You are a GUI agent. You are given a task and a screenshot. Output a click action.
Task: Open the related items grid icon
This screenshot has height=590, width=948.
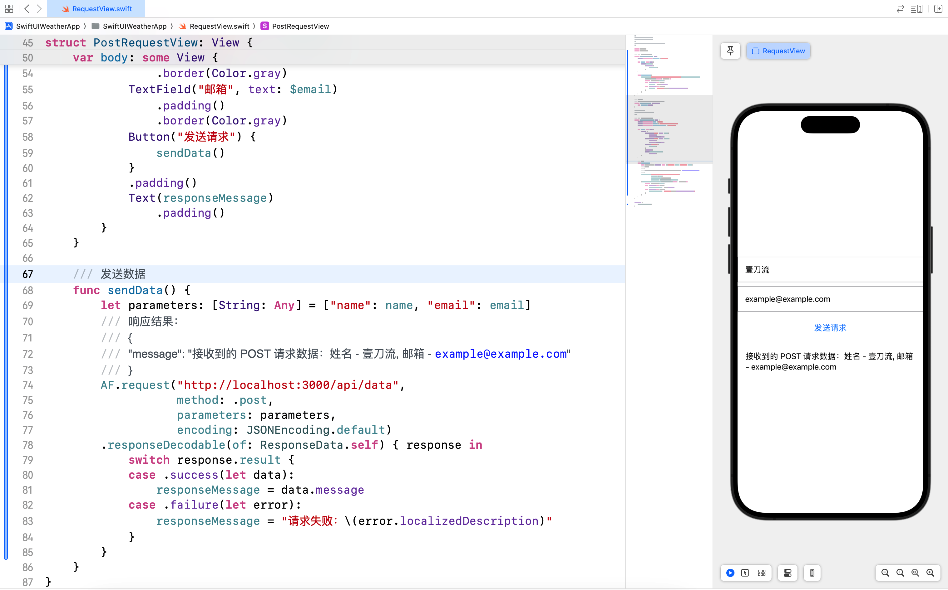(9, 9)
